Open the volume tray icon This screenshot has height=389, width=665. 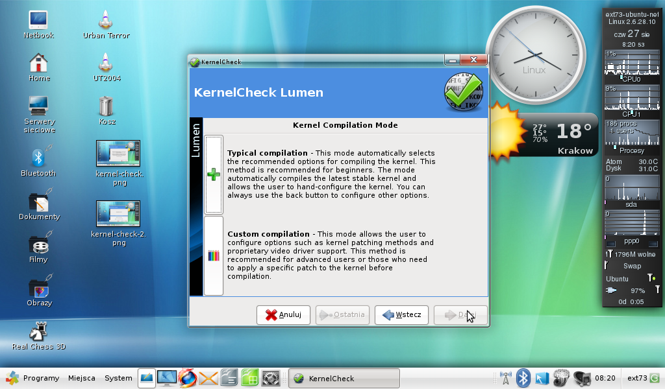point(582,378)
